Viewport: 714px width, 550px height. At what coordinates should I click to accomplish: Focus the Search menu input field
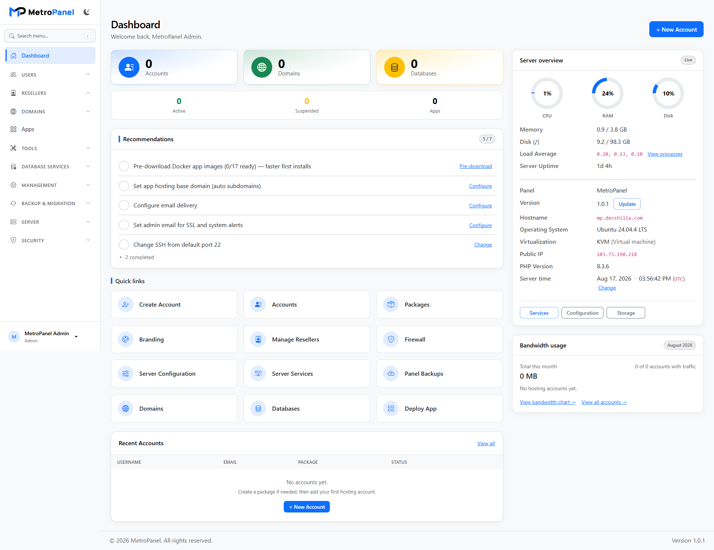[50, 36]
